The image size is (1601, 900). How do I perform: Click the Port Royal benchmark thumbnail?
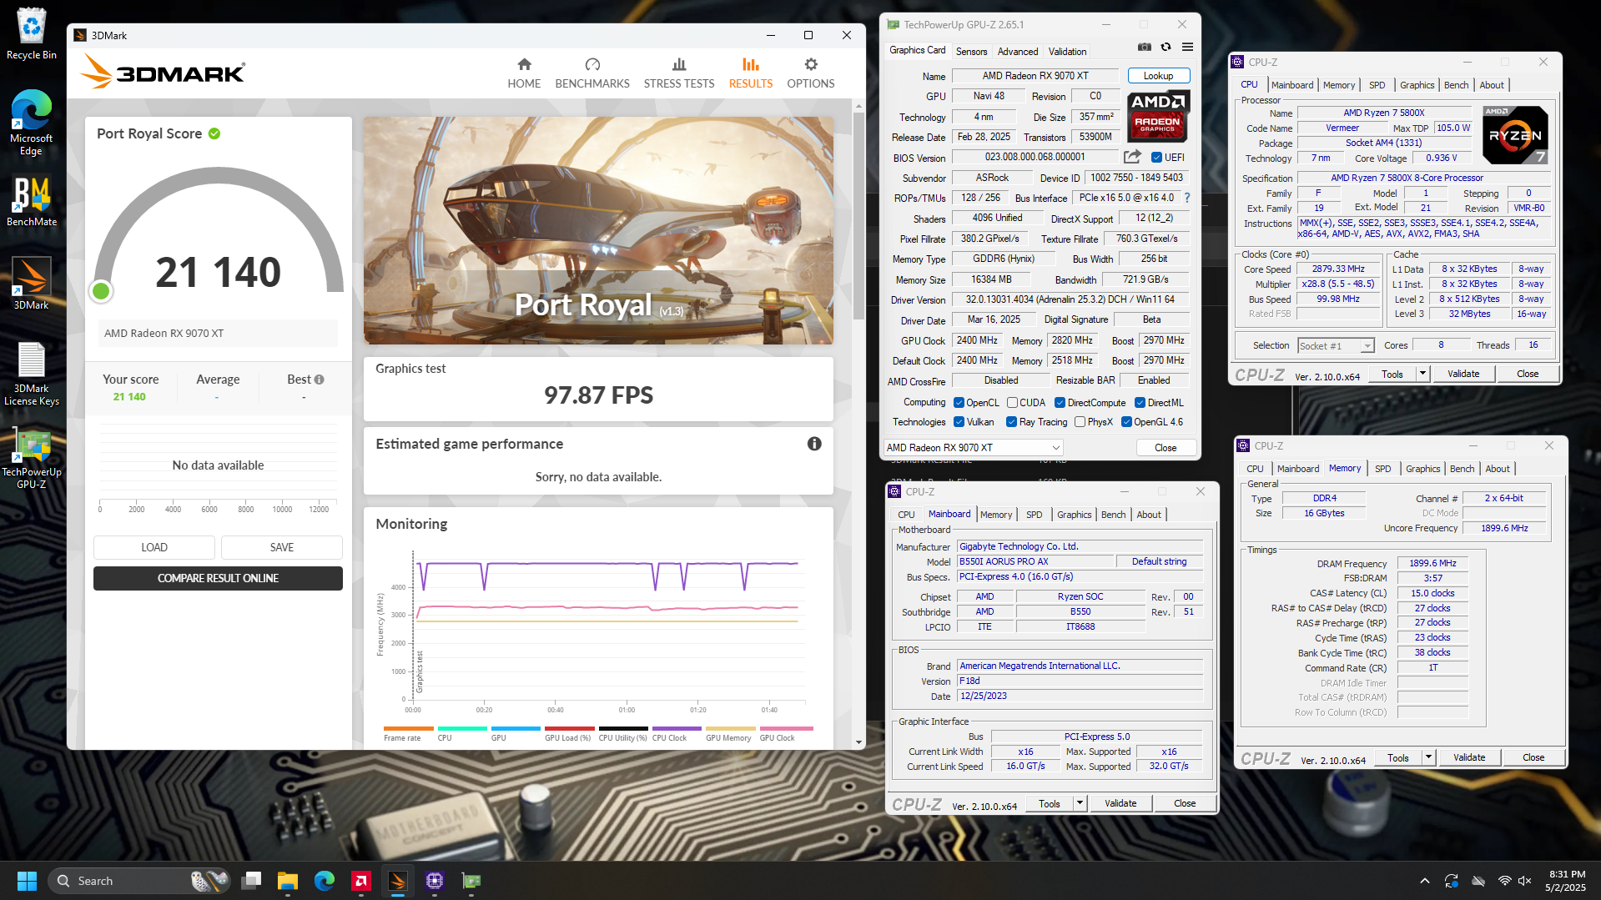point(598,230)
